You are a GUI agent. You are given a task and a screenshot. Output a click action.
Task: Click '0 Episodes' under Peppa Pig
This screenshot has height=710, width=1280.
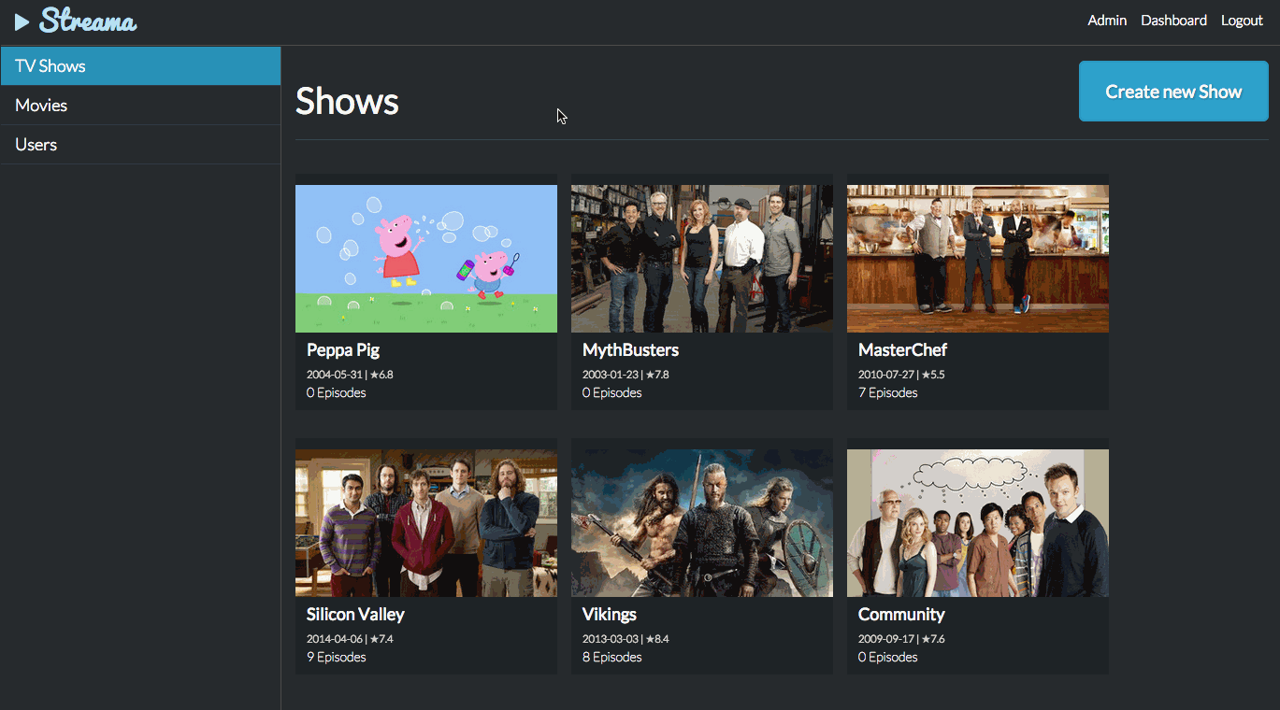click(337, 393)
